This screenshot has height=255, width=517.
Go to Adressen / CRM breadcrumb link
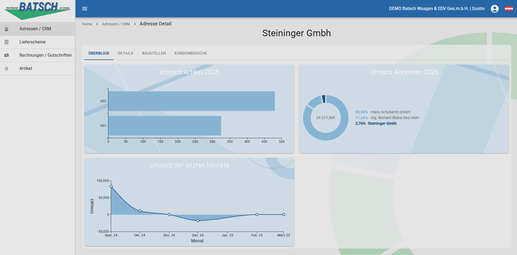pos(116,24)
